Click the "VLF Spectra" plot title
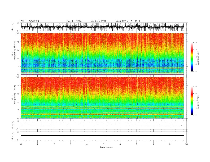 pyautogui.click(x=30, y=21)
